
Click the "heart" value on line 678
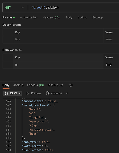coord(34,109)
